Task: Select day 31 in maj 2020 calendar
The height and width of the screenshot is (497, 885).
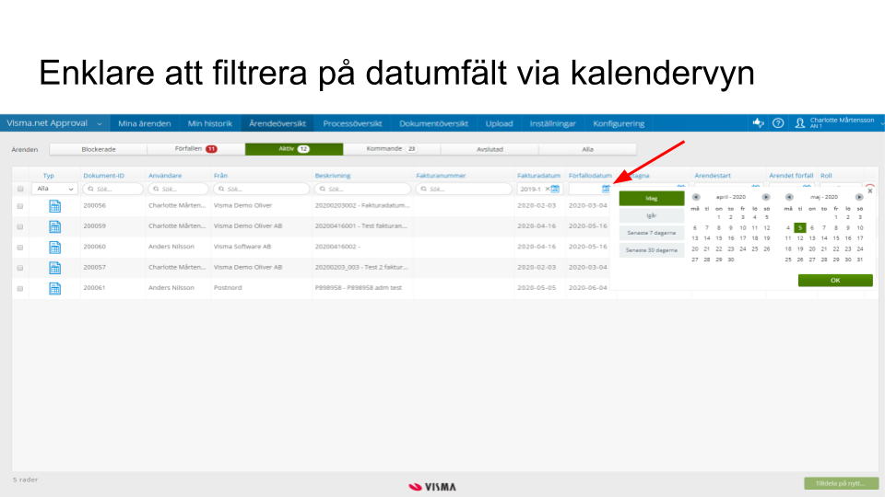Action: coord(859,260)
